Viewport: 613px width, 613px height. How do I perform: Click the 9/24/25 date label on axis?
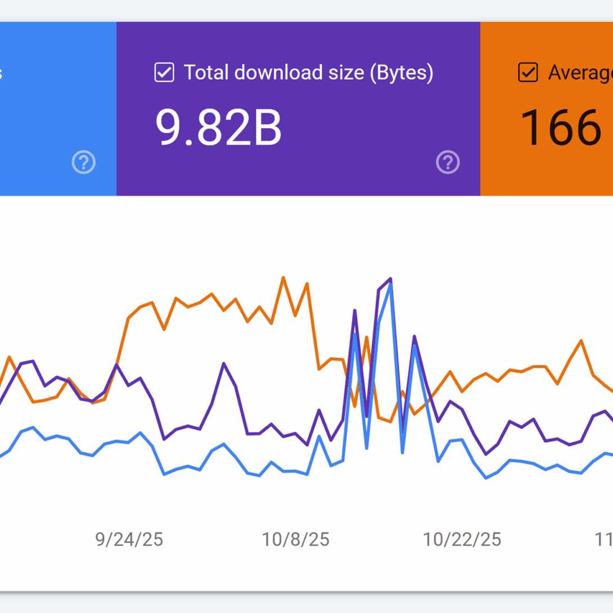click(129, 539)
